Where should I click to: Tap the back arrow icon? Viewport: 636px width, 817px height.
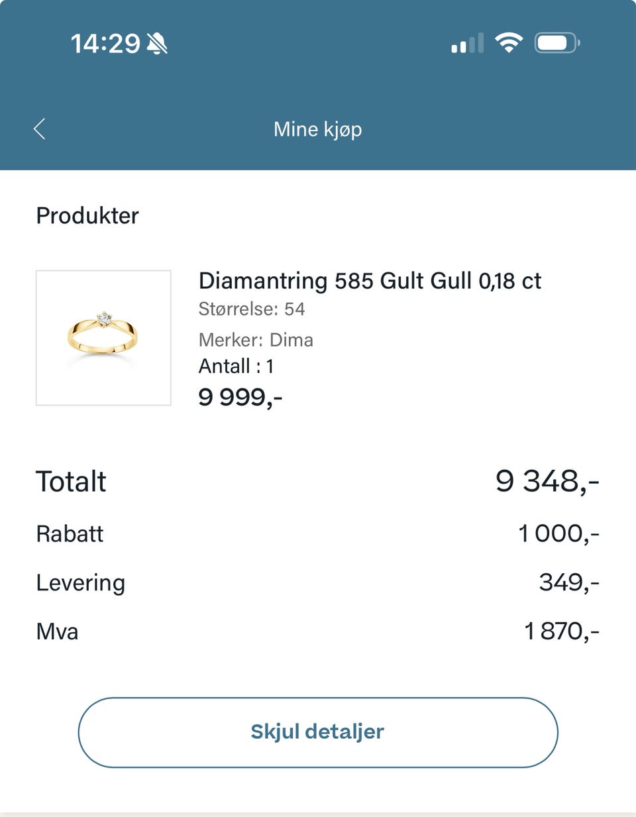(x=40, y=129)
